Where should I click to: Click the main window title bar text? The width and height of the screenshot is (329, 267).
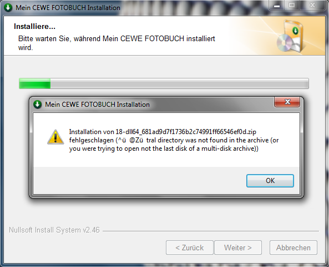[x=68, y=8]
